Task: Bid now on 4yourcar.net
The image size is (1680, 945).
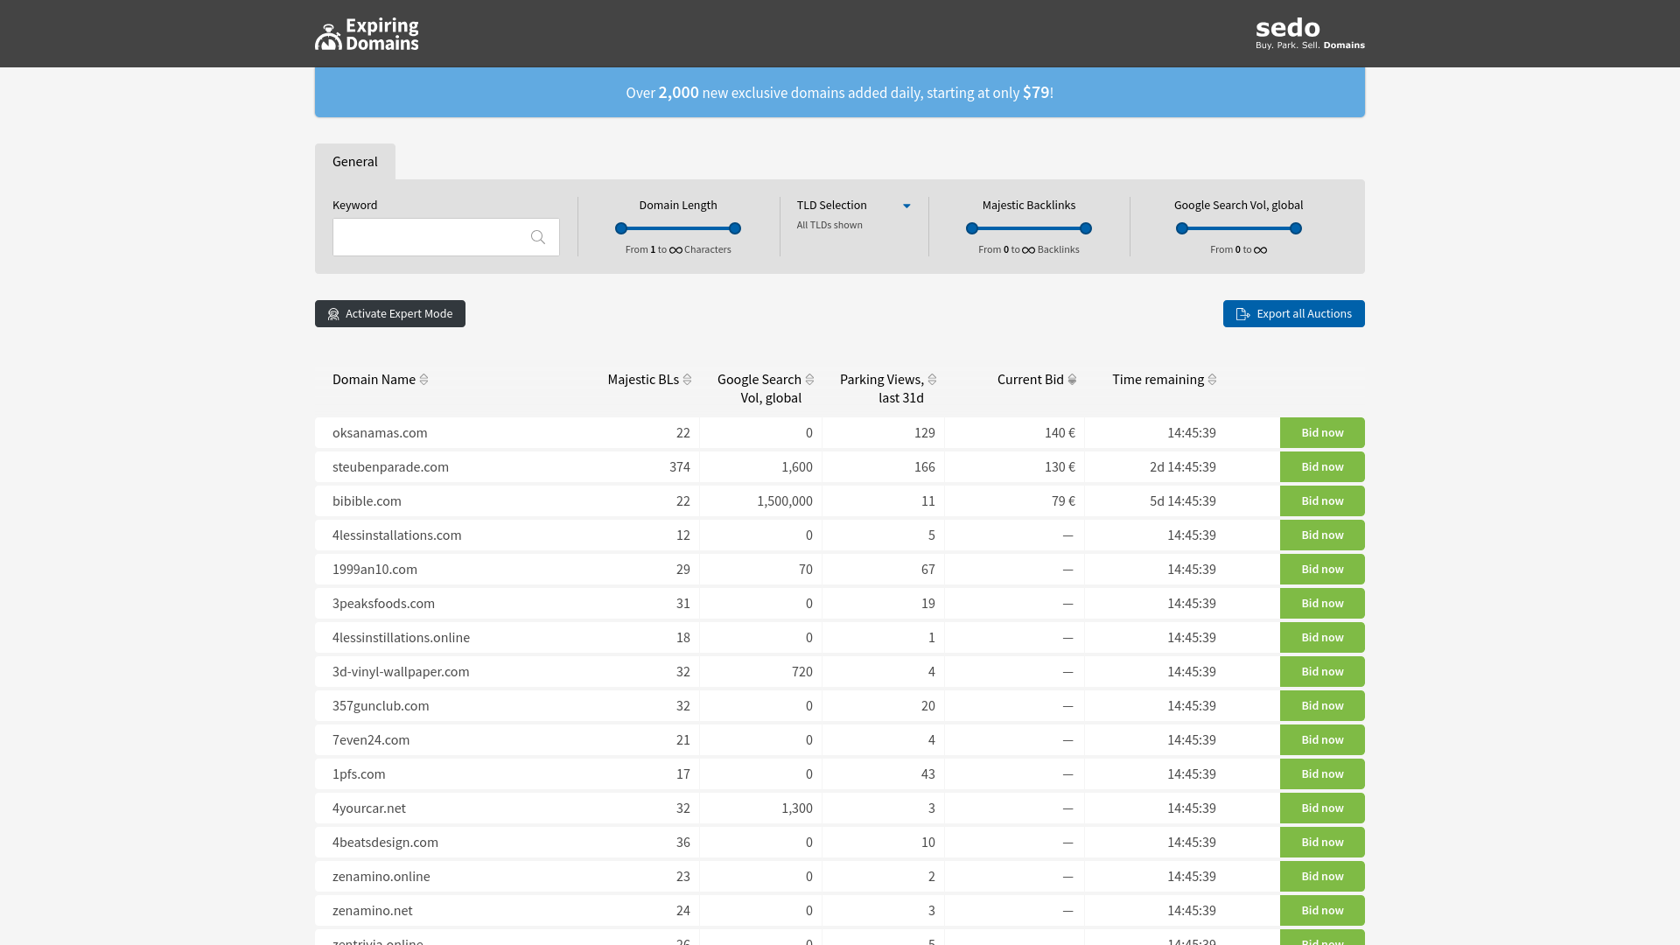Action: pos(1322,808)
